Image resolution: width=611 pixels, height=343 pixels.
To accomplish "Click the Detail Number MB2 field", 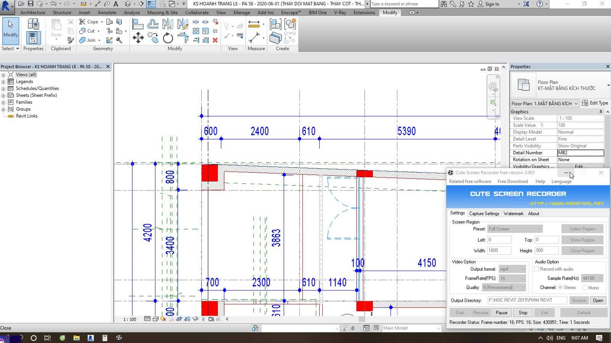I will coord(580,153).
